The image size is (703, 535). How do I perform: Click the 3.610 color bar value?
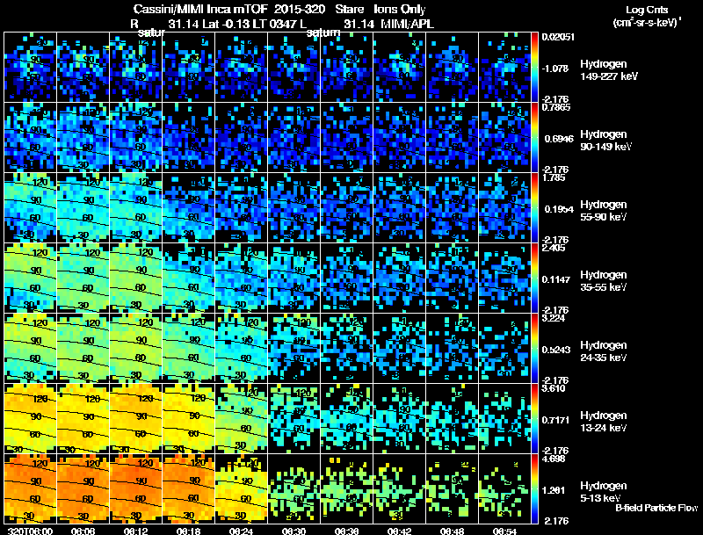(x=554, y=388)
